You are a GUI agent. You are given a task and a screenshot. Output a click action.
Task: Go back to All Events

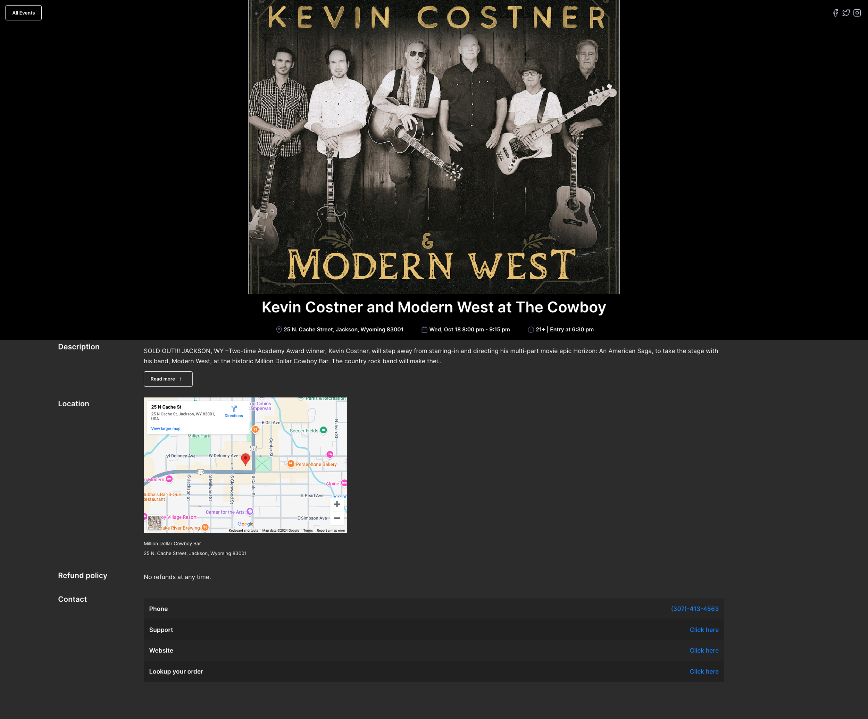point(24,13)
